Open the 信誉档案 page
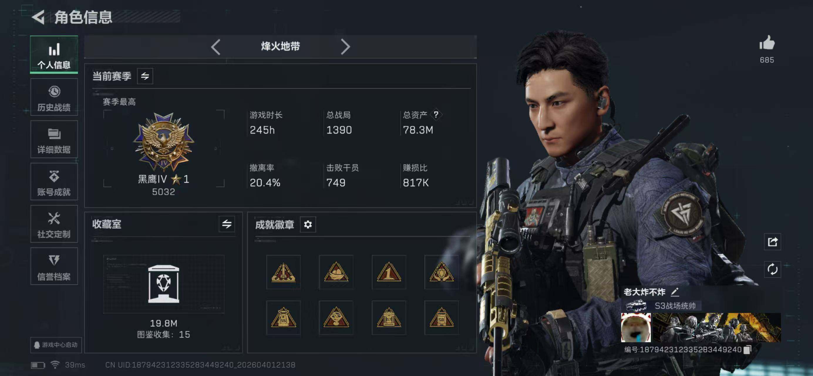This screenshot has height=376, width=813. pos(54,266)
